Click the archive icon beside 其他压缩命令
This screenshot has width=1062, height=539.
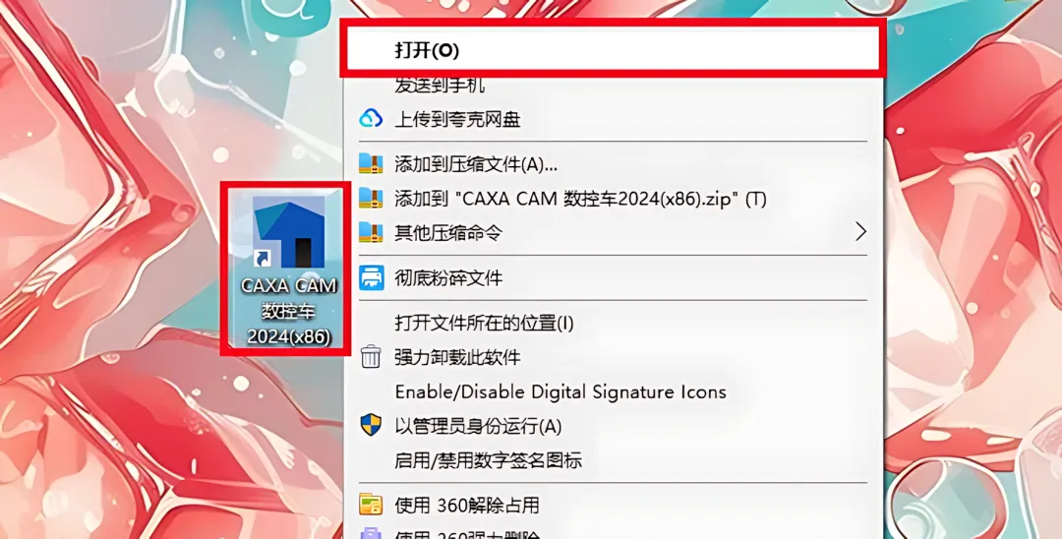tap(371, 232)
